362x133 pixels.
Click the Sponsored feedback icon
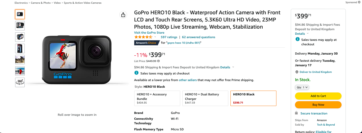(359, 2)
